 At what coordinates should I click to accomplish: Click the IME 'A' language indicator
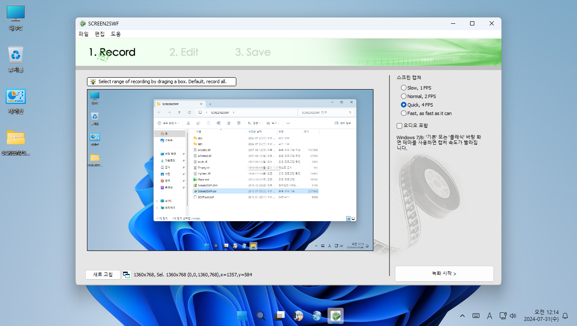489,316
